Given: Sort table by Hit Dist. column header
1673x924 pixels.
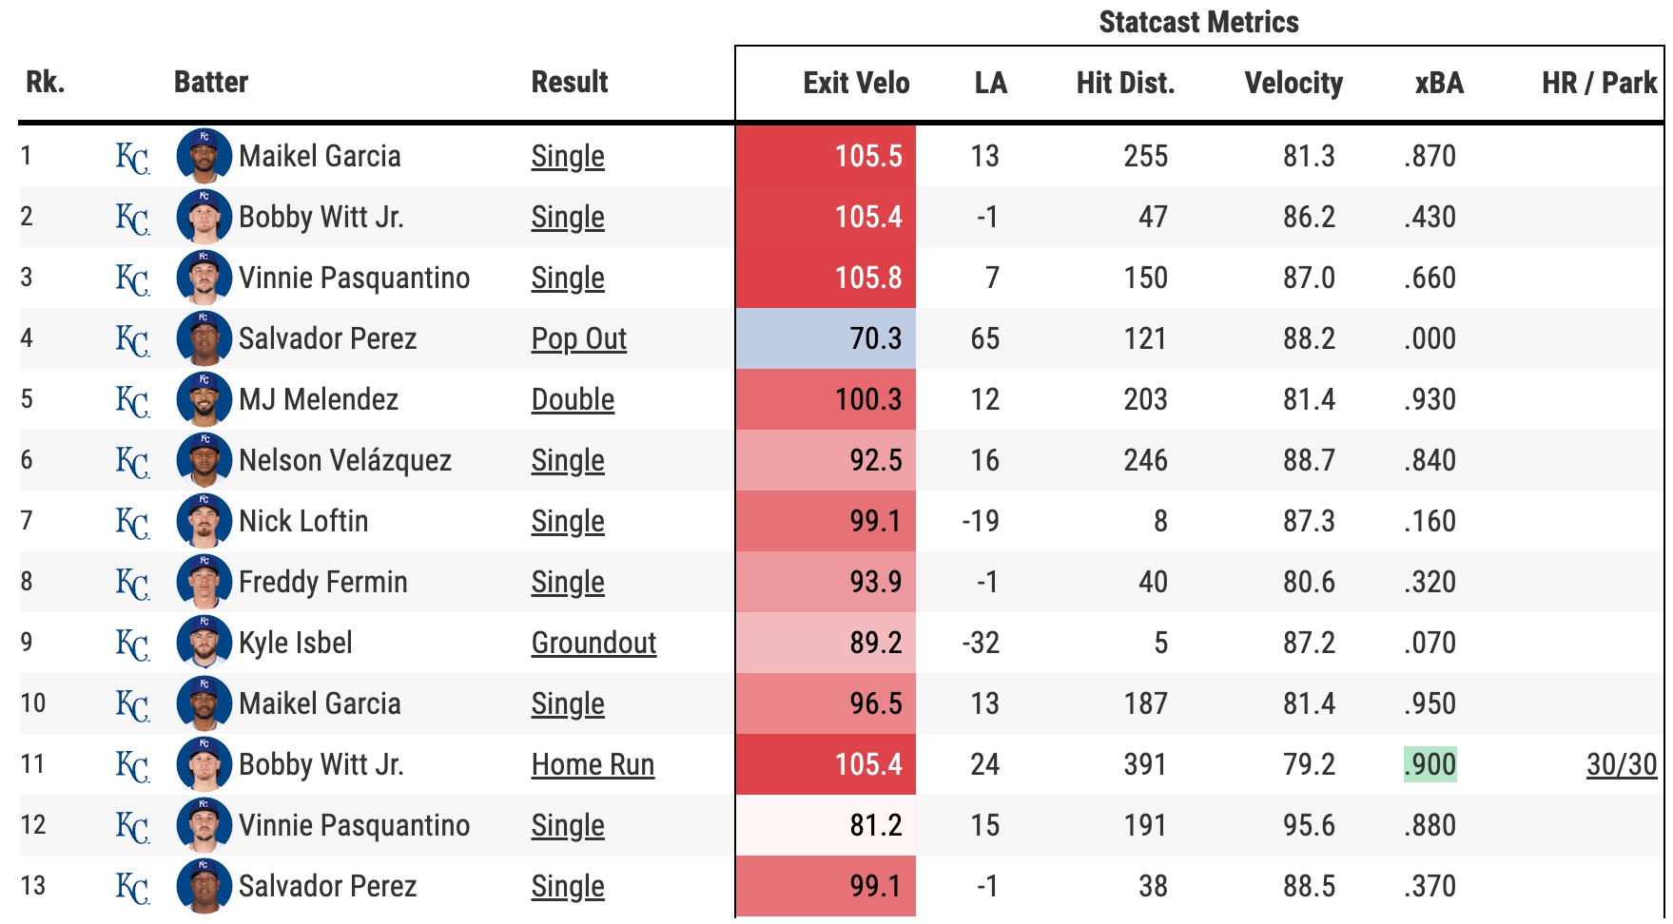Looking at the screenshot, I should 1125,83.
